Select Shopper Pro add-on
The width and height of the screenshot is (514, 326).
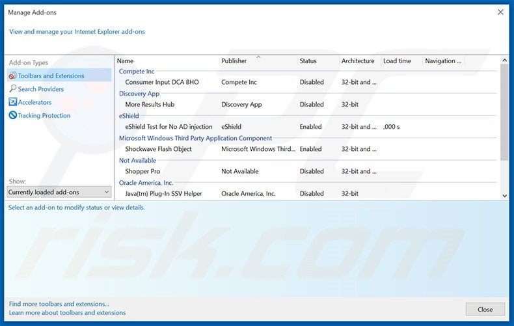(142, 171)
